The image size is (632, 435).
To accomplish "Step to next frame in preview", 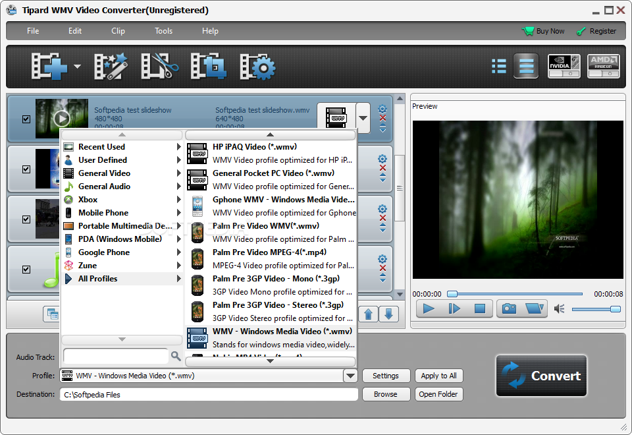I will tap(454, 308).
